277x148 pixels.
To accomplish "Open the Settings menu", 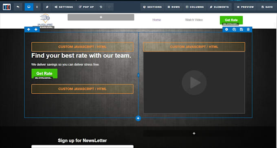I will (64, 7).
